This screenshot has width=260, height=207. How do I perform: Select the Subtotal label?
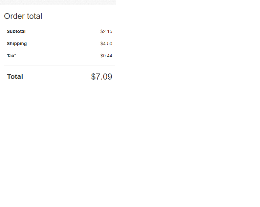pos(16,32)
